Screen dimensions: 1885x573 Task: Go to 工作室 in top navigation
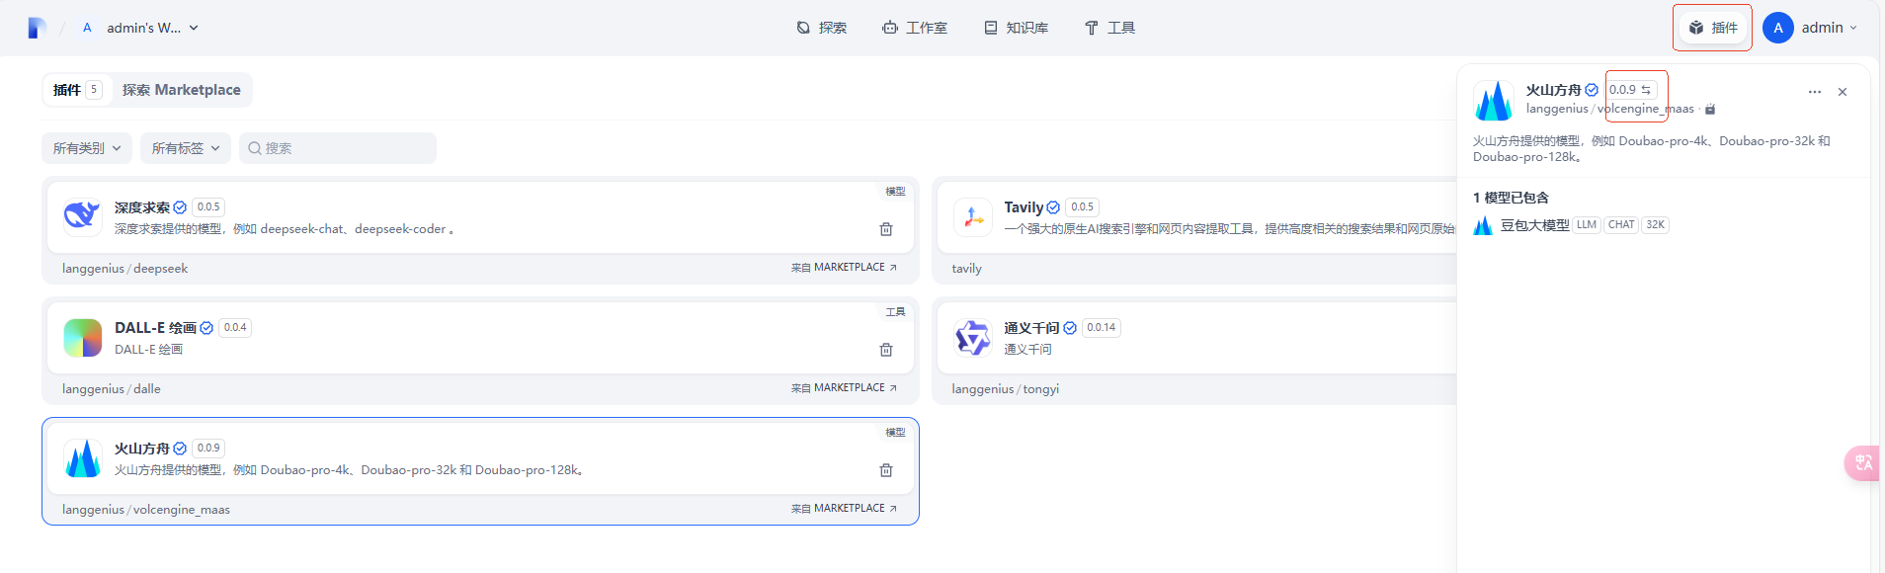tap(915, 28)
